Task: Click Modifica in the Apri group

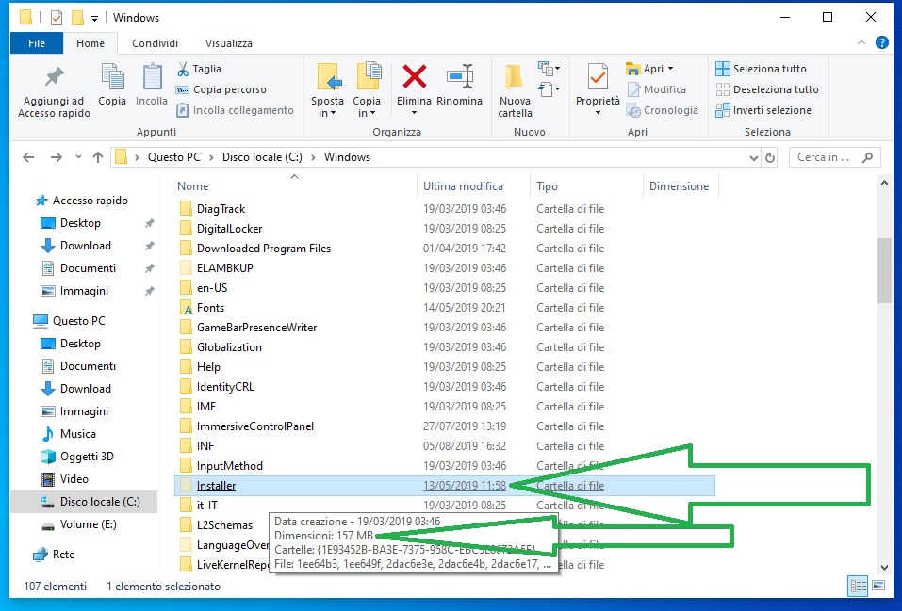Action: tap(656, 89)
